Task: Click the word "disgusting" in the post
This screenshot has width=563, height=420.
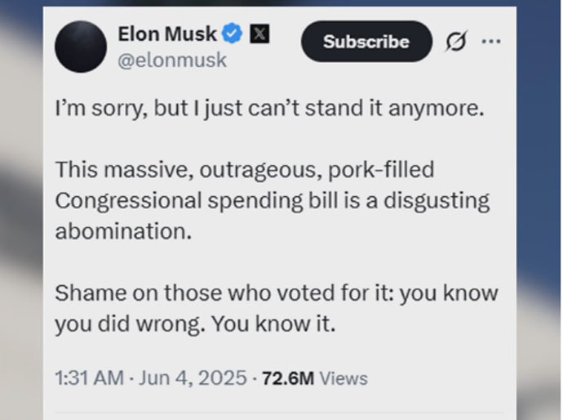Action: point(437,201)
